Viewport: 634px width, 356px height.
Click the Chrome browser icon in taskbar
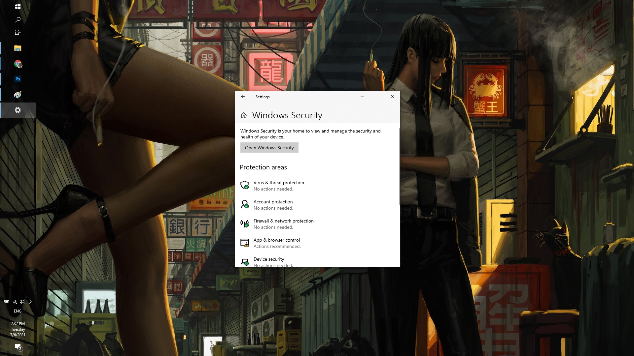[x=18, y=64]
